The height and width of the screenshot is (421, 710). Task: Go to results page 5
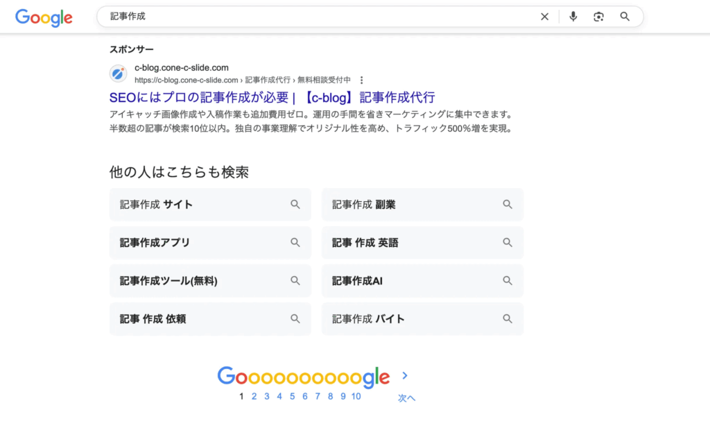tap(292, 397)
